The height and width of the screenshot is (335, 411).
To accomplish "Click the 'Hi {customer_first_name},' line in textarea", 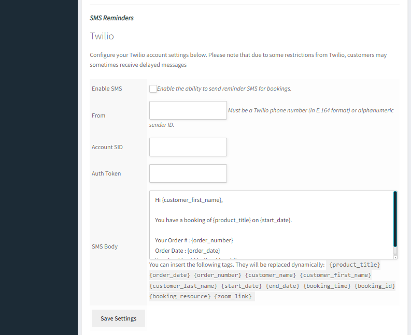I will pos(189,200).
